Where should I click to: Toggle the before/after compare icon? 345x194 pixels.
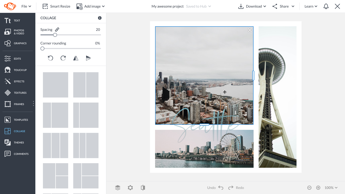[x=143, y=188]
